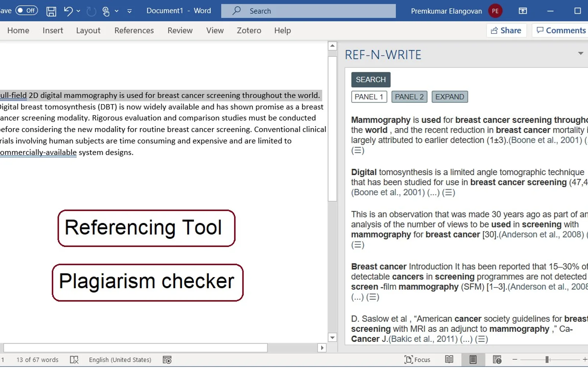Viewport: 588px width, 368px height.
Task: Open the View ribbon tab
Action: click(x=215, y=31)
